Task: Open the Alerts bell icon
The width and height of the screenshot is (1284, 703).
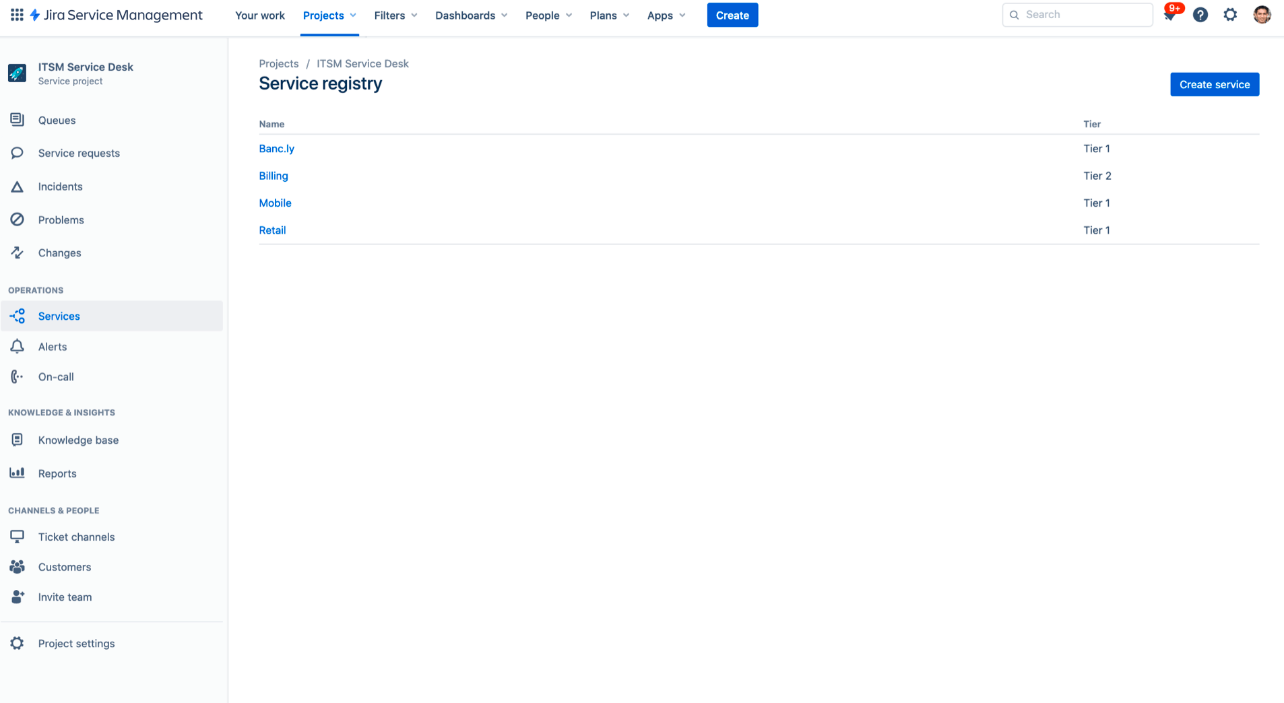Action: coord(17,346)
